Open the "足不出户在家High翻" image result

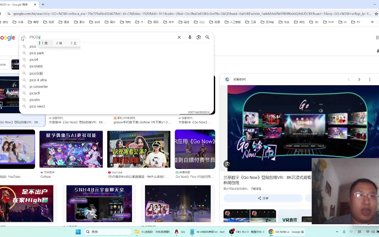27,203
